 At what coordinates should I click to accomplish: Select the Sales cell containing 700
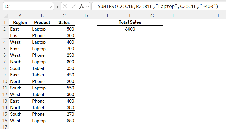[64, 49]
